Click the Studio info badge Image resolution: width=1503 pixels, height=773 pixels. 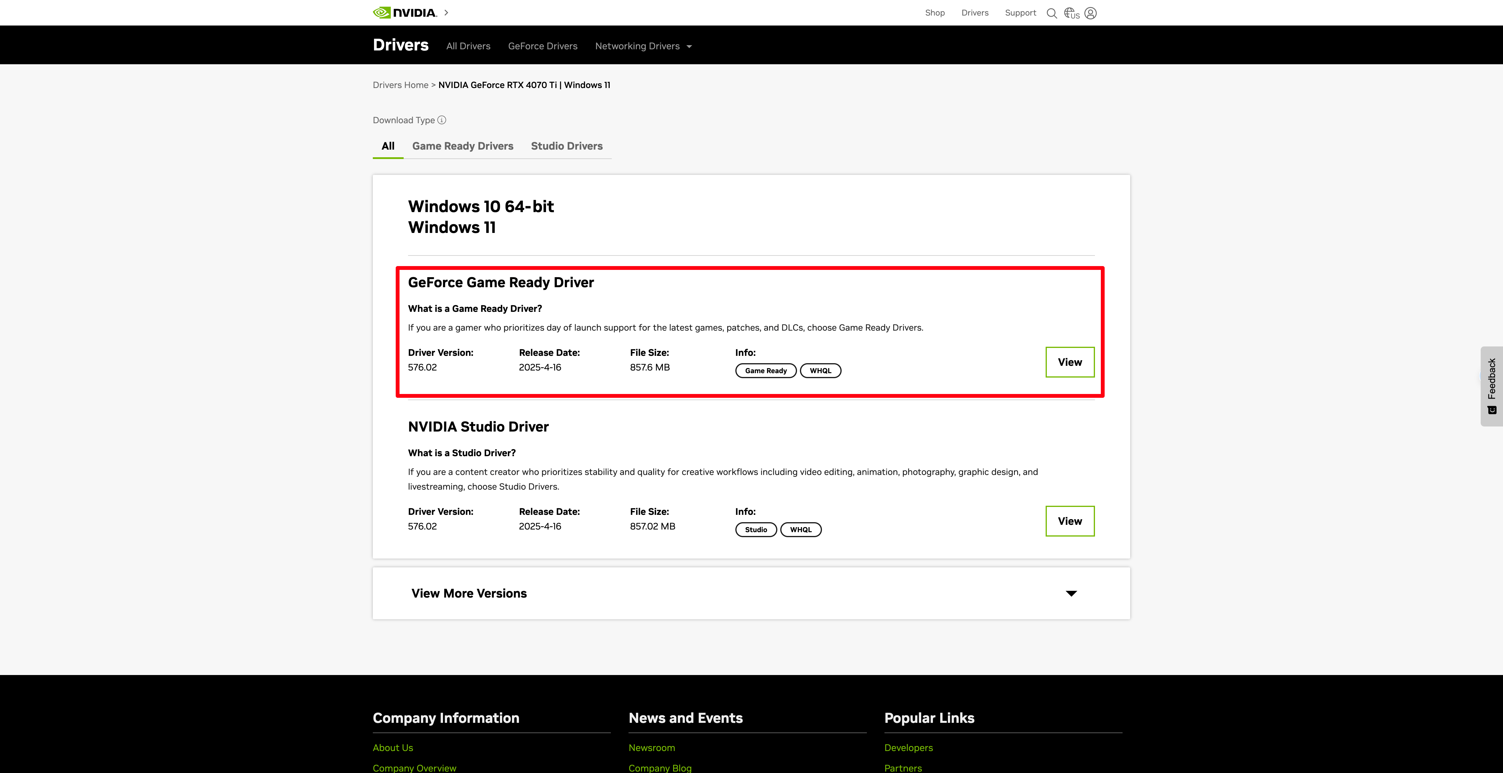[756, 530]
